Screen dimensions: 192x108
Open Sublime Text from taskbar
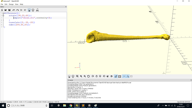[x=83, y=105]
